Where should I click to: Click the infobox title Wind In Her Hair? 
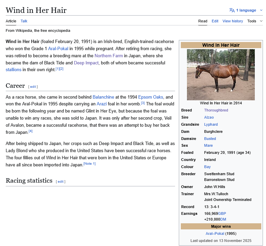[221, 45]
